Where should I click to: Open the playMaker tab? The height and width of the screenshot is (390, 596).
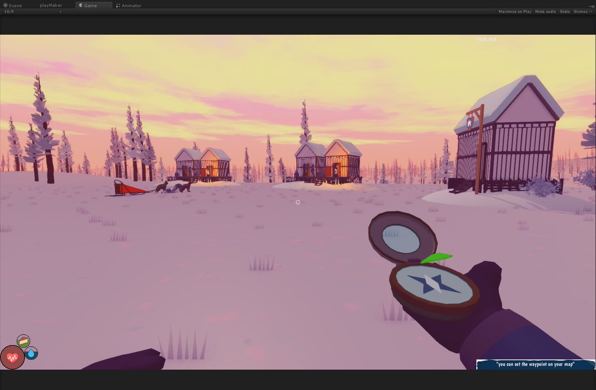51,5
